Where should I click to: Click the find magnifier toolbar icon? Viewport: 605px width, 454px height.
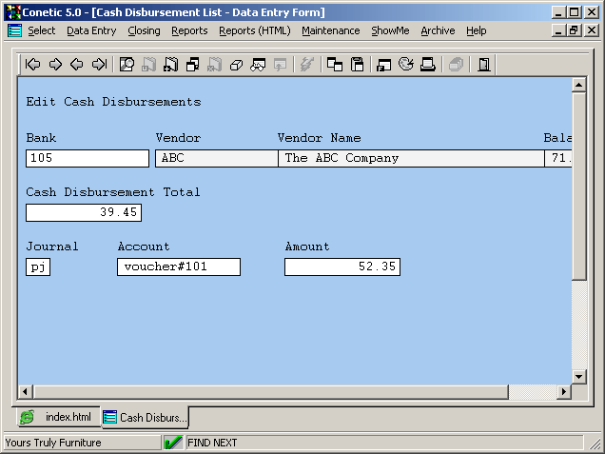(127, 65)
